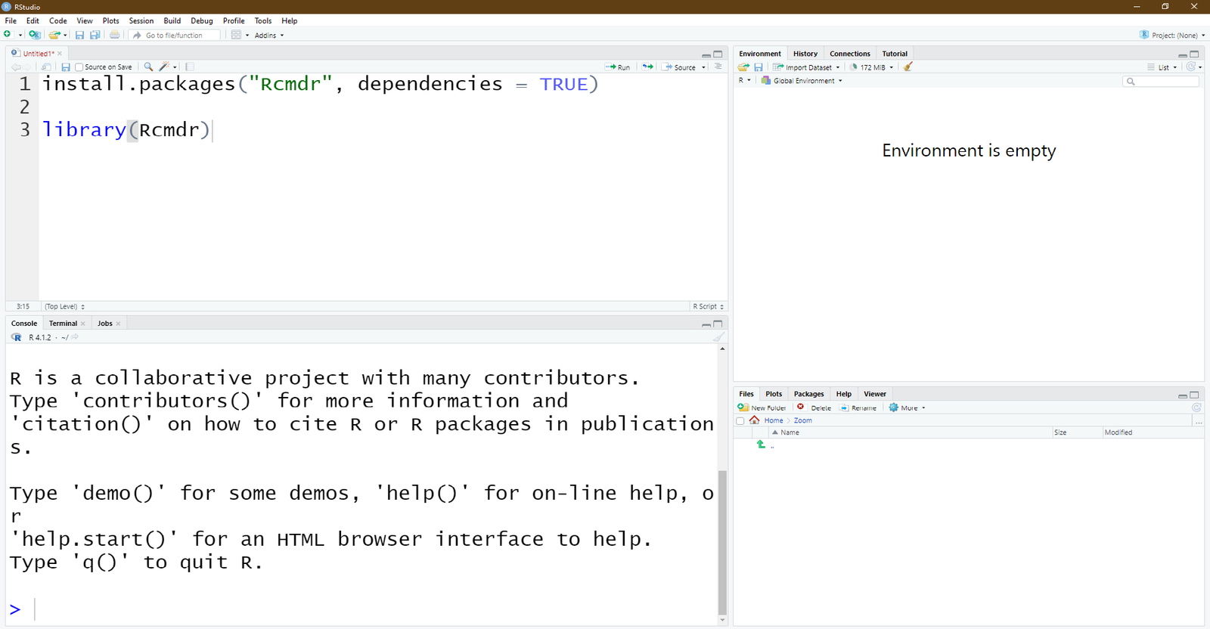Click the re-run previous code icon
The height and width of the screenshot is (629, 1210).
(x=647, y=67)
